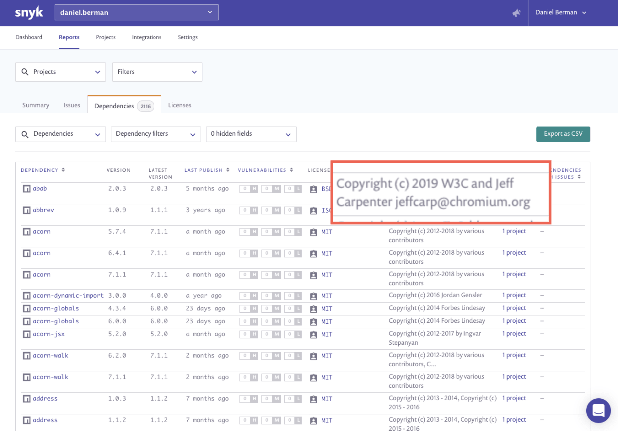Click the license icon in abab row

point(313,189)
